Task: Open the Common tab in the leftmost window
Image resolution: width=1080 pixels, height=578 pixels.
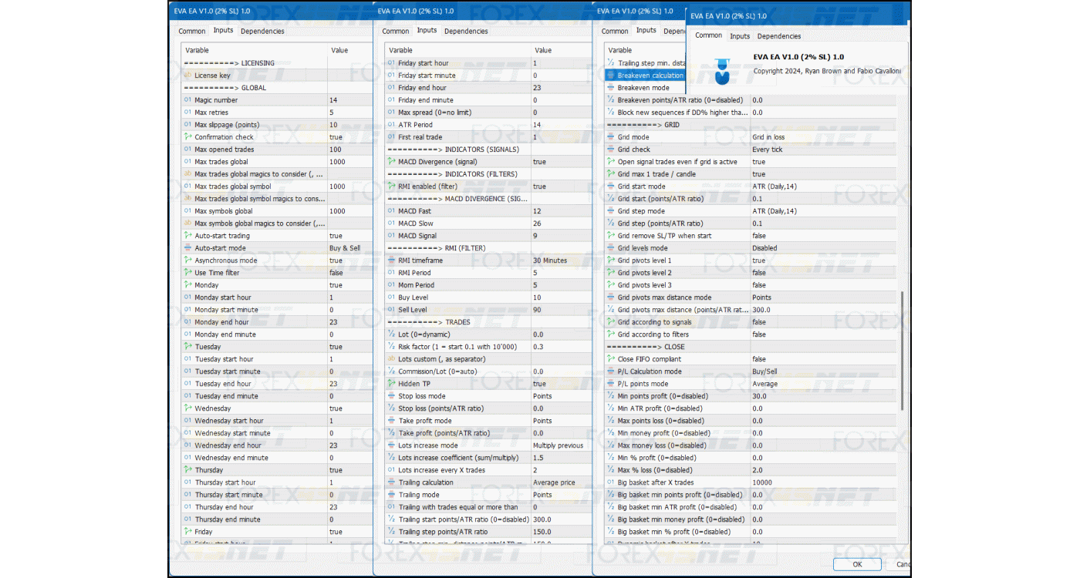Action: click(192, 32)
